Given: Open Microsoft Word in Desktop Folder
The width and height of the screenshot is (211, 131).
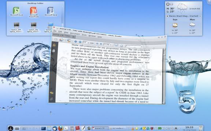Looking at the screenshot, I should [51, 11].
